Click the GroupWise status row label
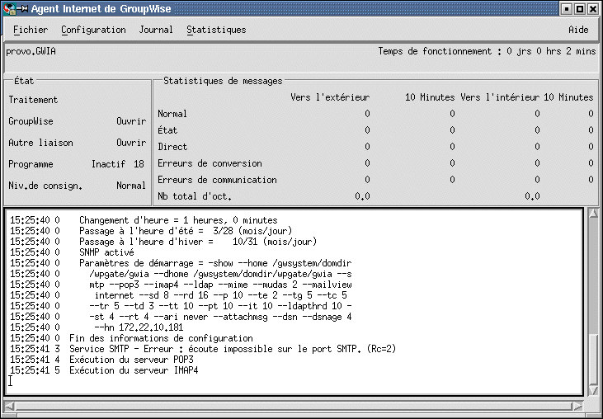The image size is (603, 419). [x=31, y=121]
